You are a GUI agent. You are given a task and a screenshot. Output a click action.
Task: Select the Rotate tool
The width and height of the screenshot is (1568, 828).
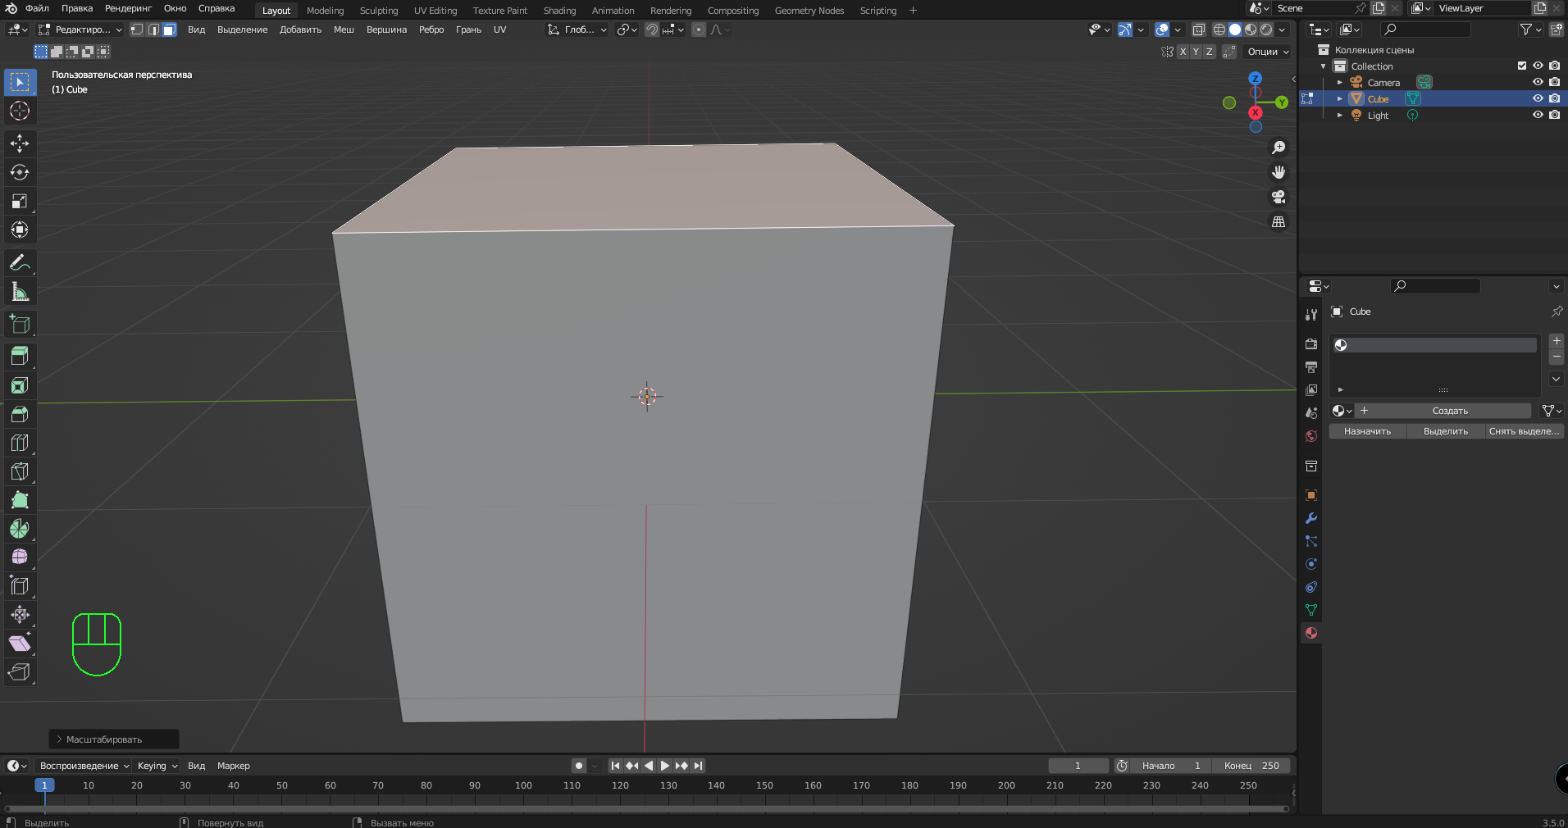(20, 172)
